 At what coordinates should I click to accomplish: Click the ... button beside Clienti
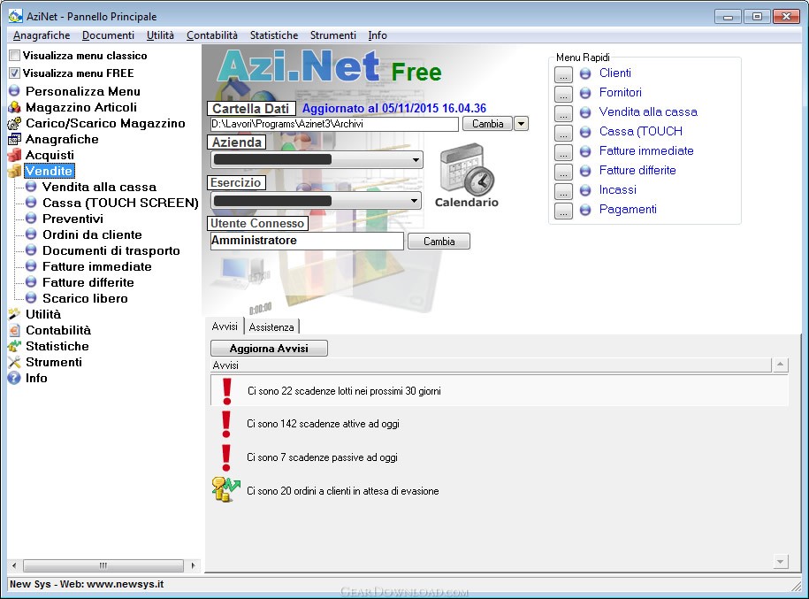[x=563, y=75]
